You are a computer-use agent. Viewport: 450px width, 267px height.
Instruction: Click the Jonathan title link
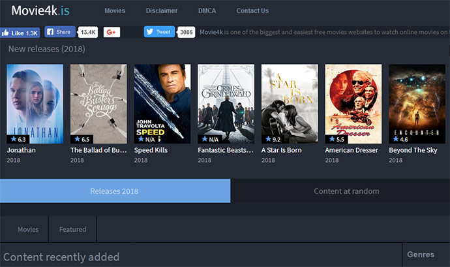click(x=22, y=150)
